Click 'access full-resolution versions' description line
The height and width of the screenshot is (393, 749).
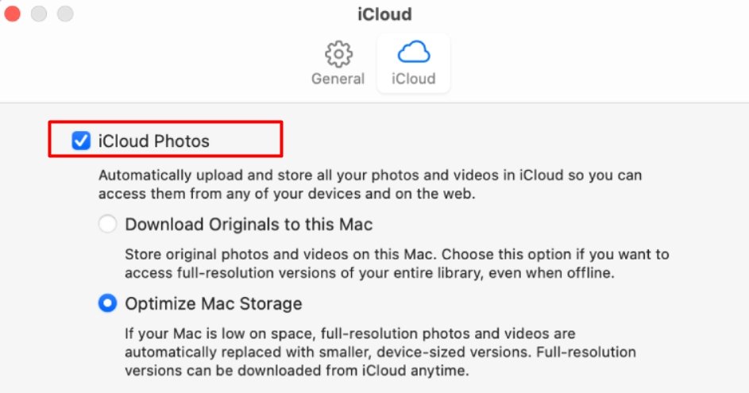[369, 273]
